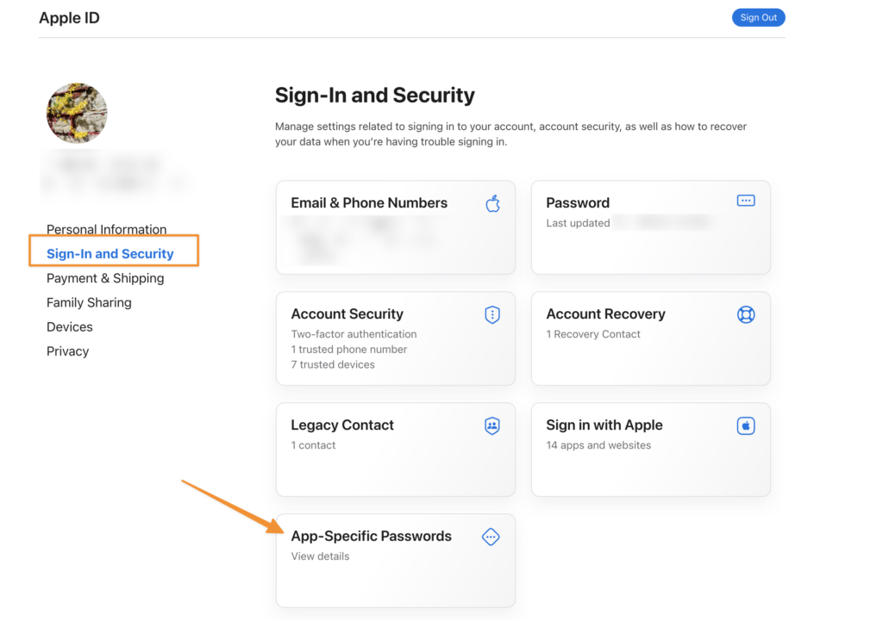Open the Account Recovery card title
This screenshot has width=883, height=620.
pos(605,314)
